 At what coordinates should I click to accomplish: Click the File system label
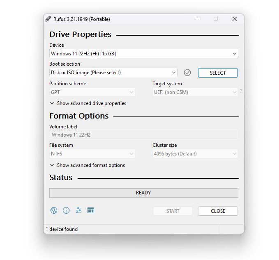point(61,145)
